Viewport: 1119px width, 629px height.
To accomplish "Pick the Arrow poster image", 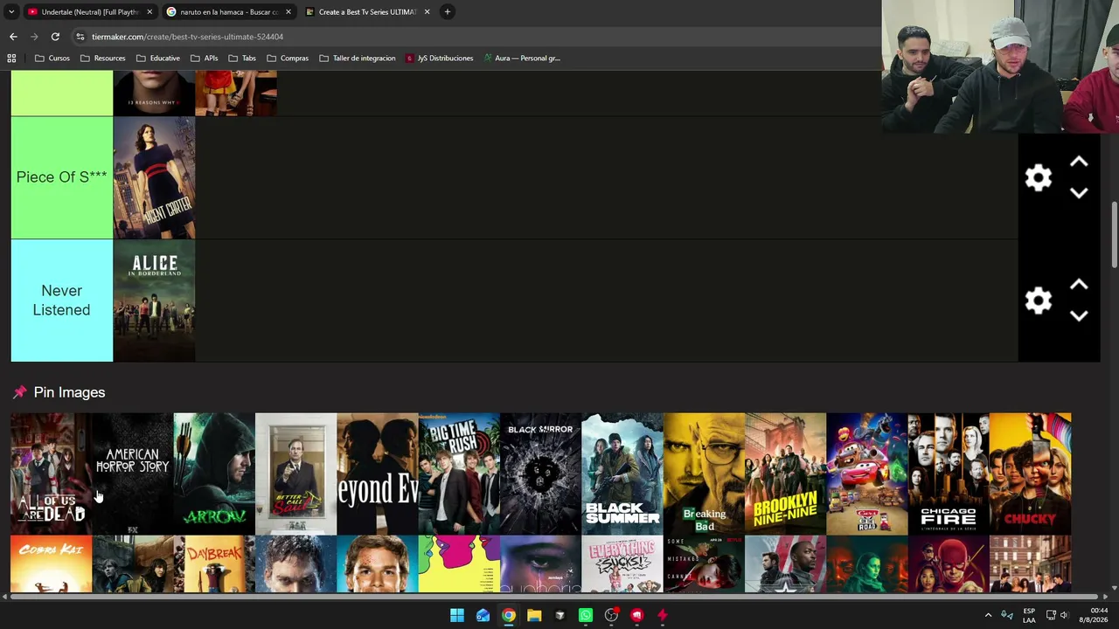I will [214, 473].
